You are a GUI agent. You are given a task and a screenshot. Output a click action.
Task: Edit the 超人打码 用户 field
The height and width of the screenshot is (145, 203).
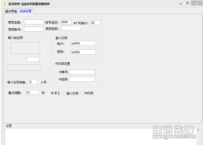(83, 43)
